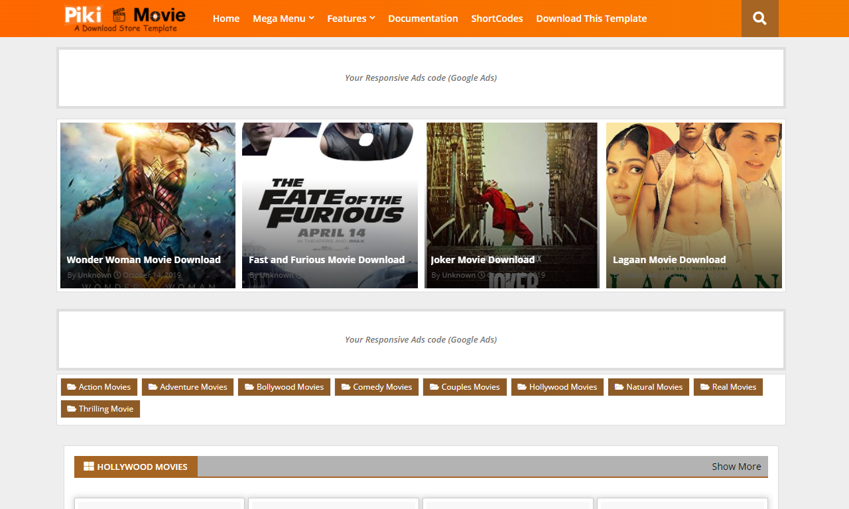Viewport: 849px width, 509px height.
Task: Expand the Features dropdown
Action: pos(351,19)
